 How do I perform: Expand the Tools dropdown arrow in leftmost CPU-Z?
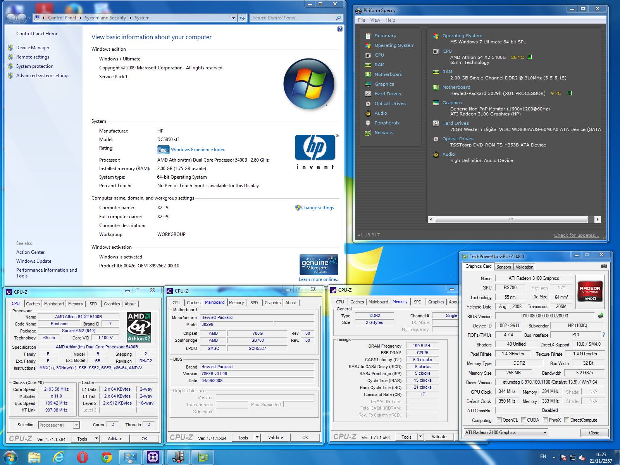(x=96, y=439)
